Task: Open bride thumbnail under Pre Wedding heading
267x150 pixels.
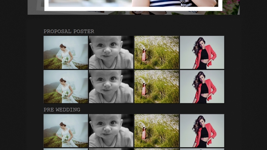Action: coord(66,131)
